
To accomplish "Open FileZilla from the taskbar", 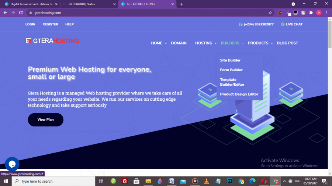I will coord(125,181).
